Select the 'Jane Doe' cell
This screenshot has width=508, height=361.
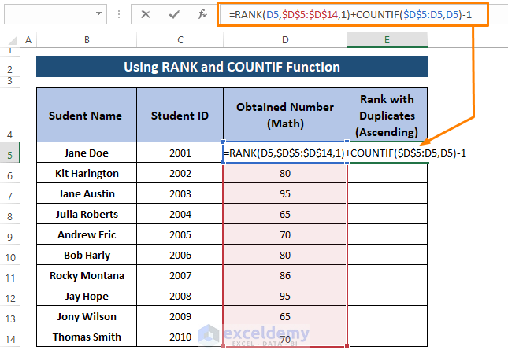tap(87, 153)
